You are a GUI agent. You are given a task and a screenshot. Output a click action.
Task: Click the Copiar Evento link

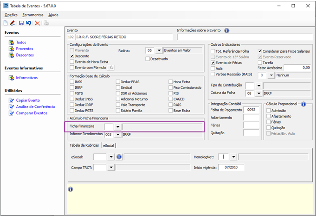point(28,100)
